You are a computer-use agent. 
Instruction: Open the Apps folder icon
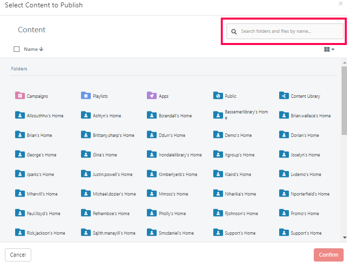click(152, 95)
